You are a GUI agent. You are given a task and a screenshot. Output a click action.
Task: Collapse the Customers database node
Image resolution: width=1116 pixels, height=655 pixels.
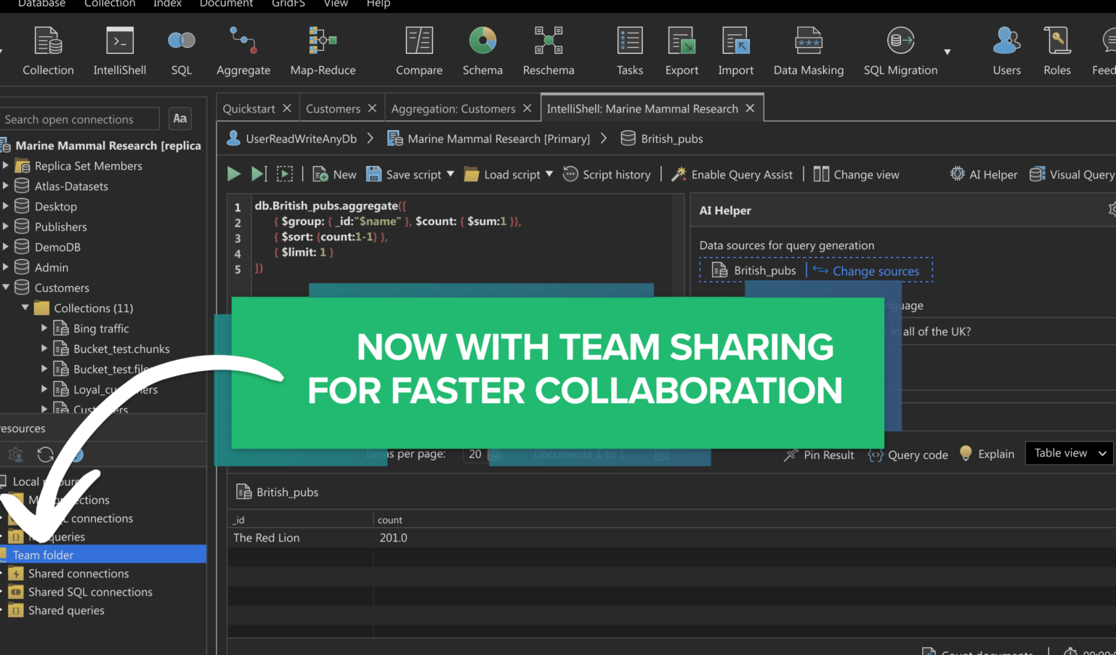[6, 288]
